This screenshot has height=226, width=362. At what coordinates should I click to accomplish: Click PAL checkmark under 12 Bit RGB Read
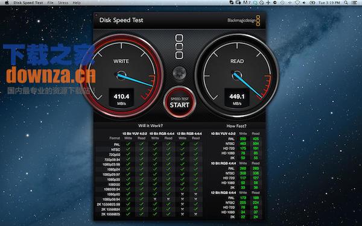coord(195,145)
